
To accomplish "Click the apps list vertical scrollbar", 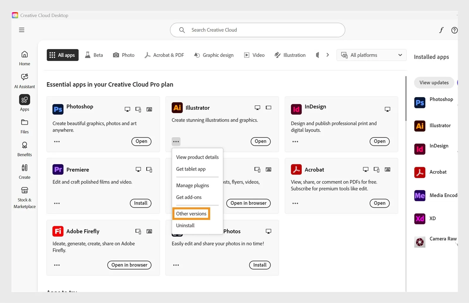I will (x=406, y=99).
